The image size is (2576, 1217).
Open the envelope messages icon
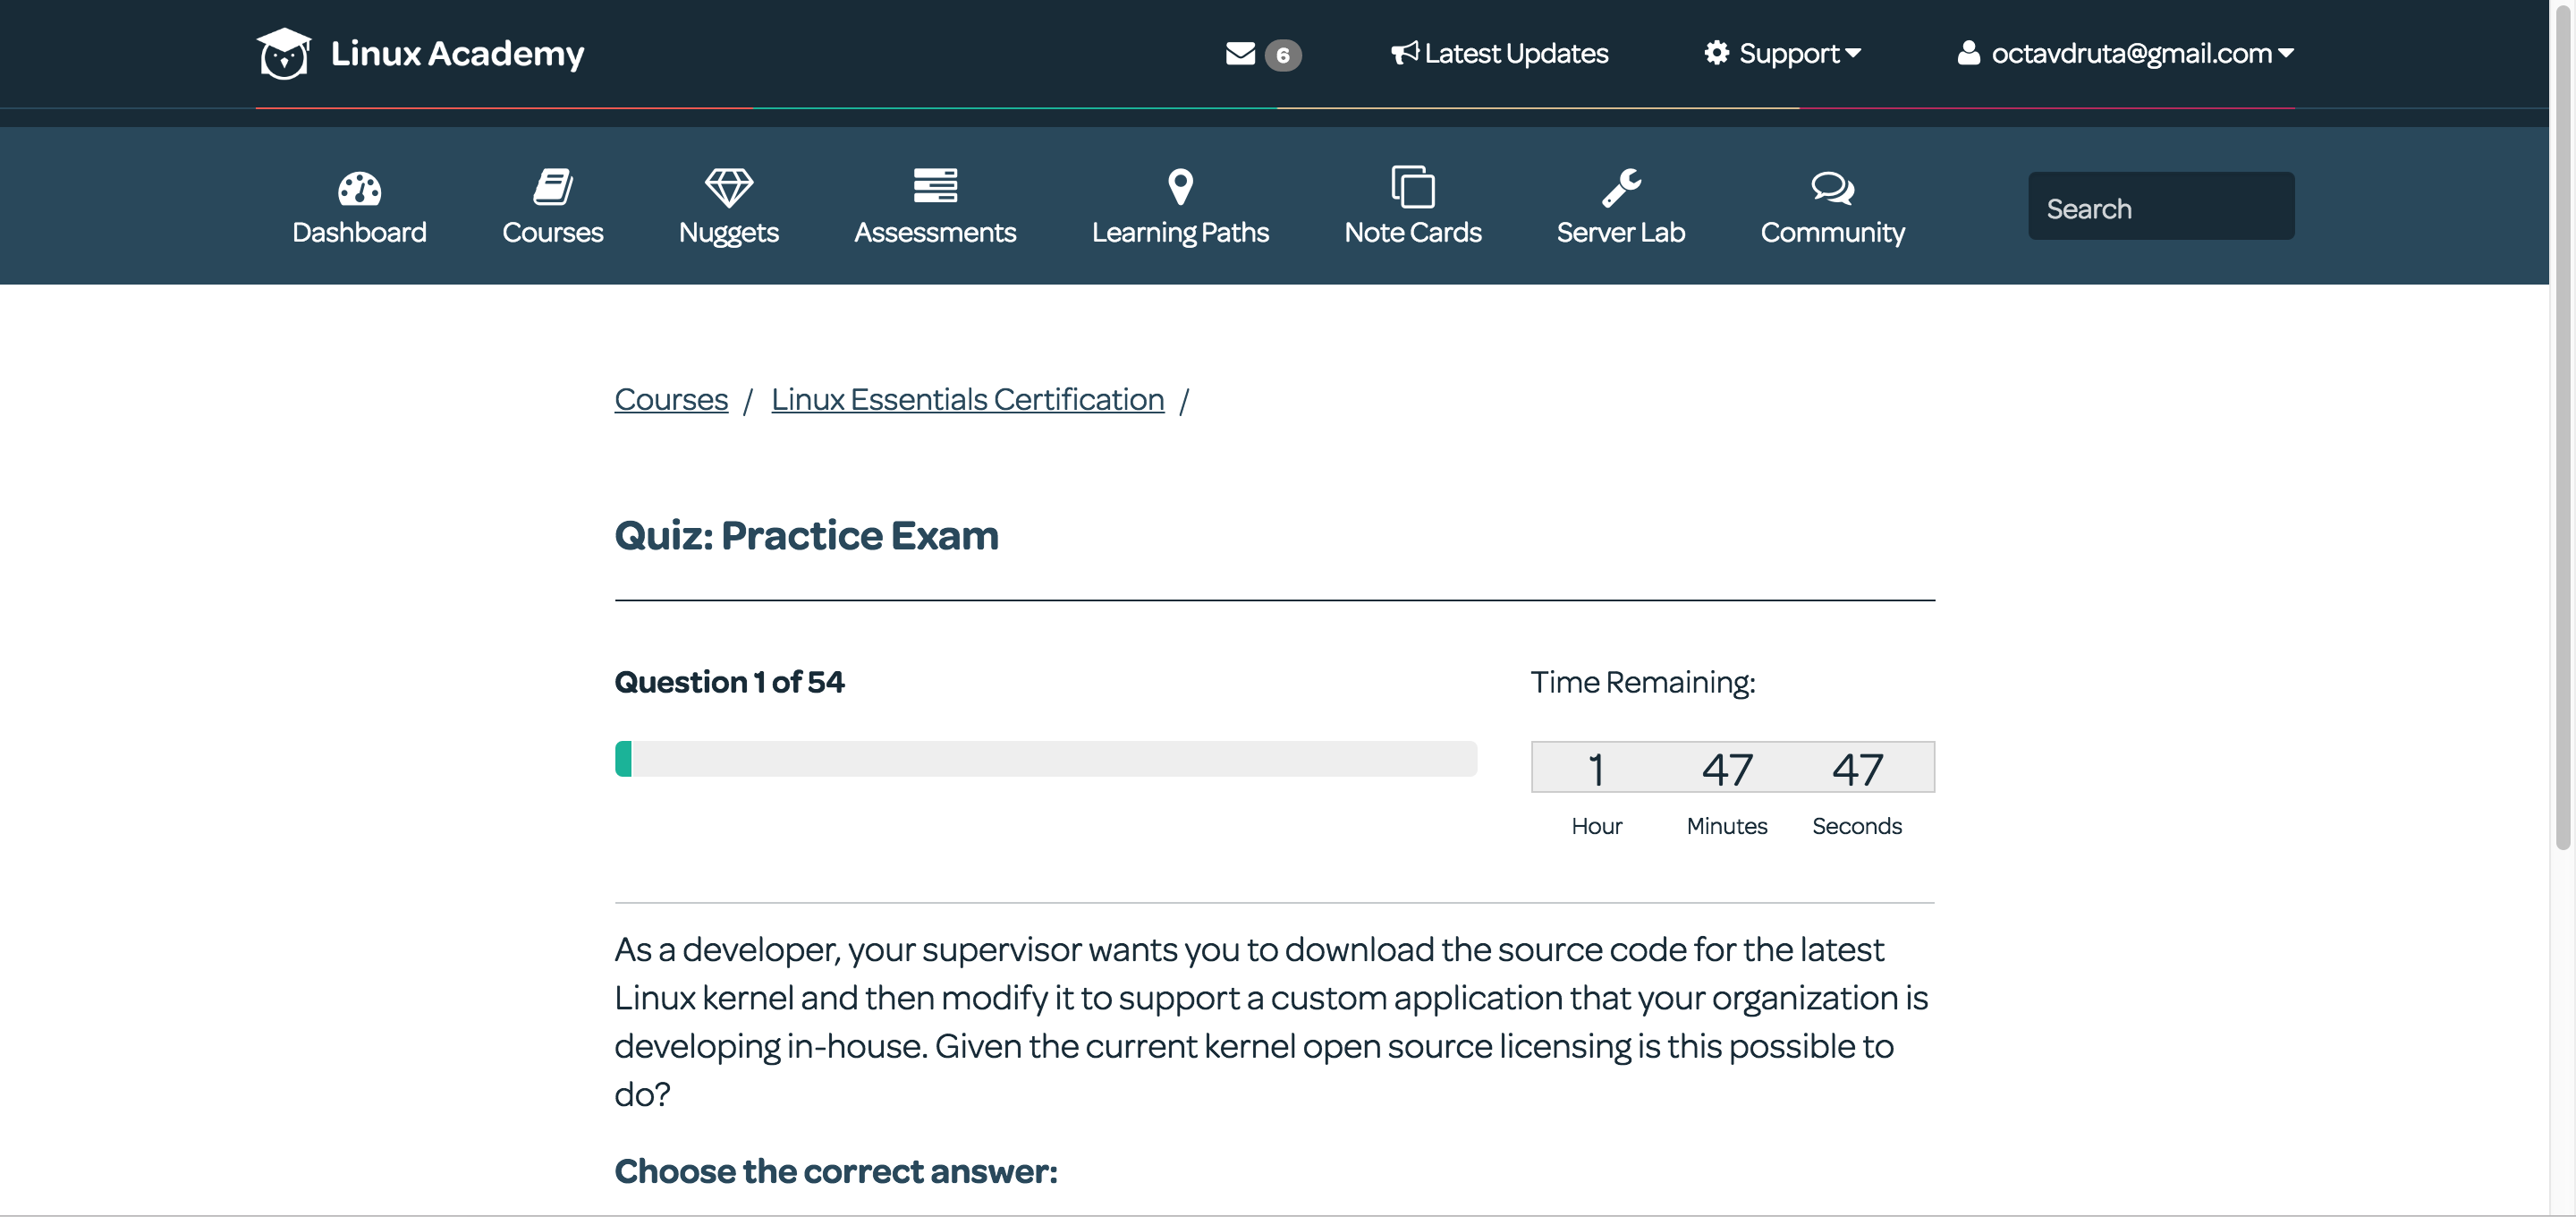click(x=1240, y=53)
